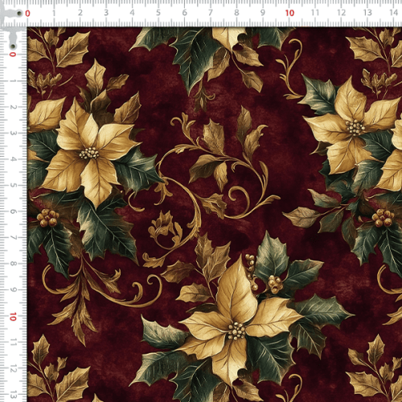Click the number 6 on the vertical ruler

point(13,211)
